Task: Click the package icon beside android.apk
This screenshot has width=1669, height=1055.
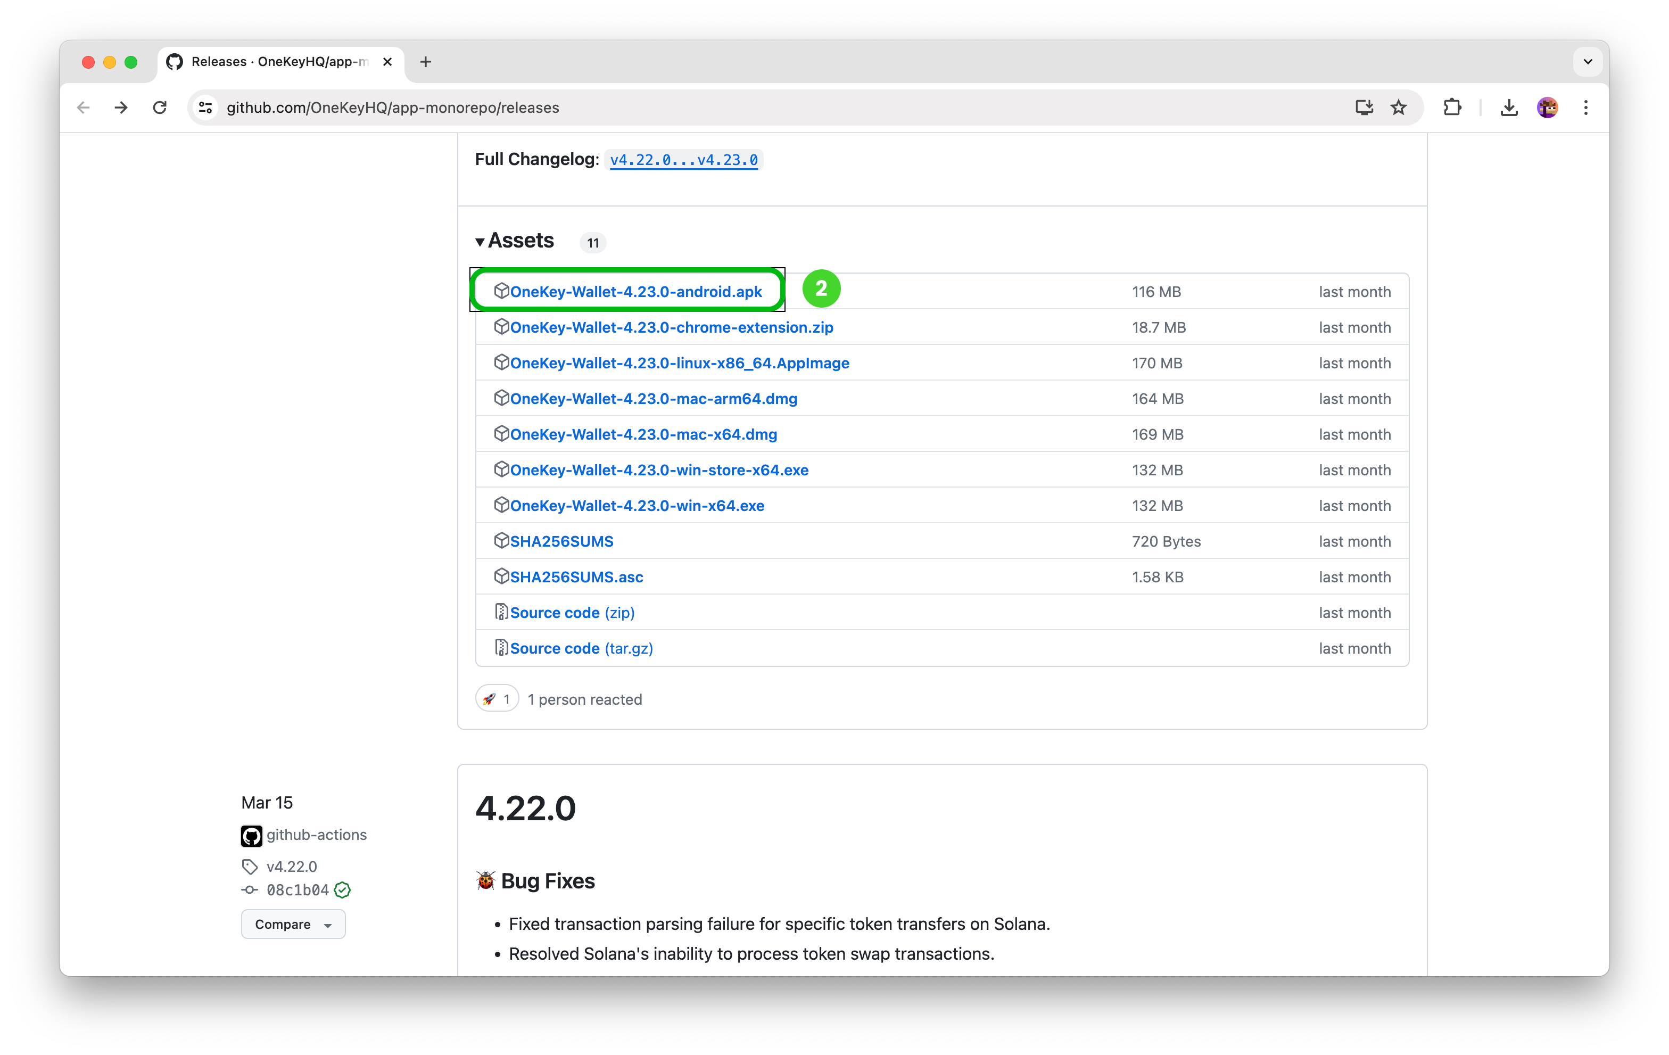Action: click(501, 291)
